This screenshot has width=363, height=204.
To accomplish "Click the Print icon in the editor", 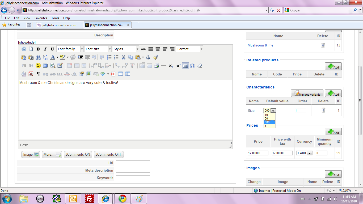I will 157,66.
